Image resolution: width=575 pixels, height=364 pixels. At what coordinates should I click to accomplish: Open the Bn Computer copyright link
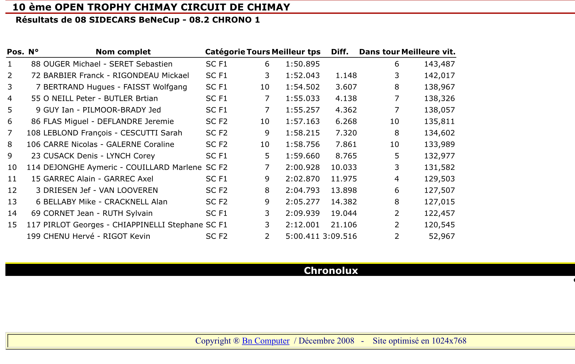[x=265, y=341]
